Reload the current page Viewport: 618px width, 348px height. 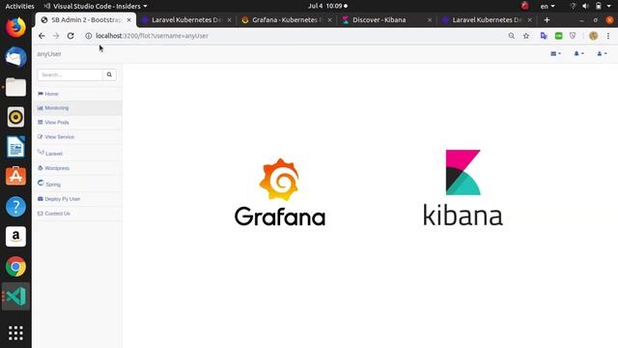click(x=70, y=36)
